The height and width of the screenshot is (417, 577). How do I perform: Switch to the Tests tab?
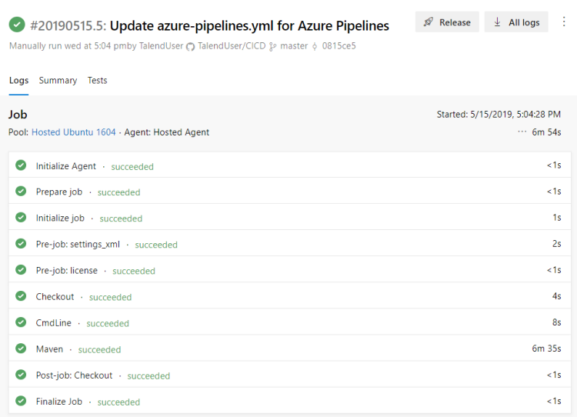(97, 81)
